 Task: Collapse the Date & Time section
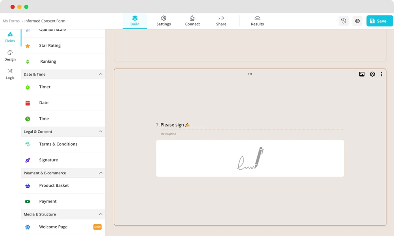(x=100, y=74)
